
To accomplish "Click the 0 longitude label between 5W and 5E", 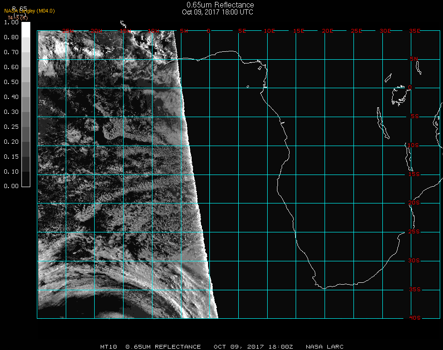I will pyautogui.click(x=208, y=31).
